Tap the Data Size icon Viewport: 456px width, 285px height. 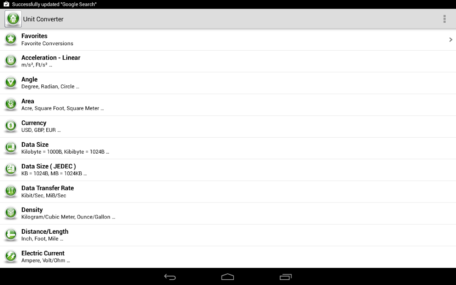[11, 147]
